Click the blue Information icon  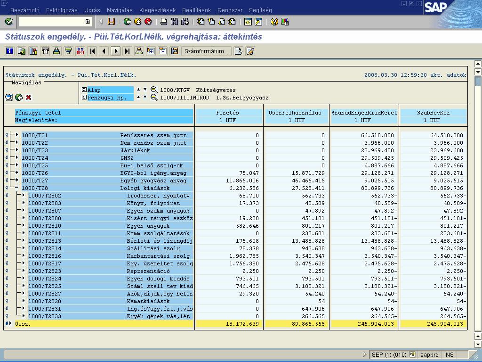10,51
